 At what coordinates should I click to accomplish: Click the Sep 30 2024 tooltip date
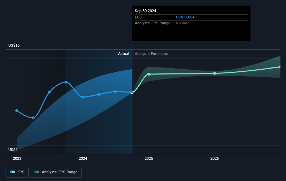point(145,11)
